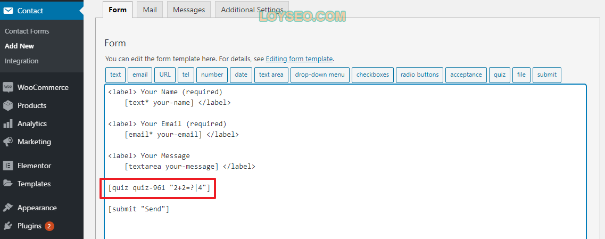Viewport: 605px width, 239px height.
Task: Switch to the Form tab
Action: [x=118, y=10]
